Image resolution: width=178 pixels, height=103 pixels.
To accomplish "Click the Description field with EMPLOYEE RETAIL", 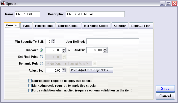I will point(95,14).
